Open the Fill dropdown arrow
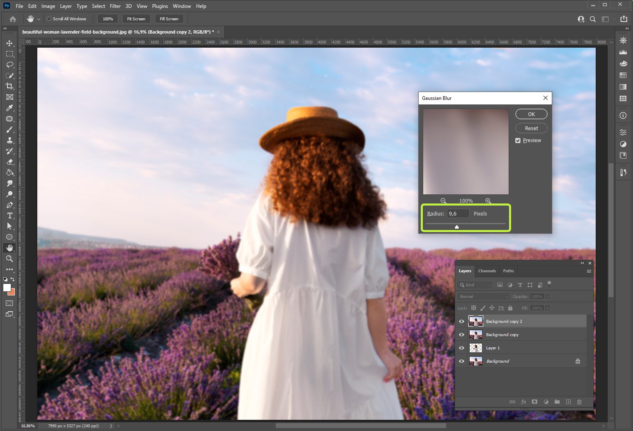 [548, 308]
